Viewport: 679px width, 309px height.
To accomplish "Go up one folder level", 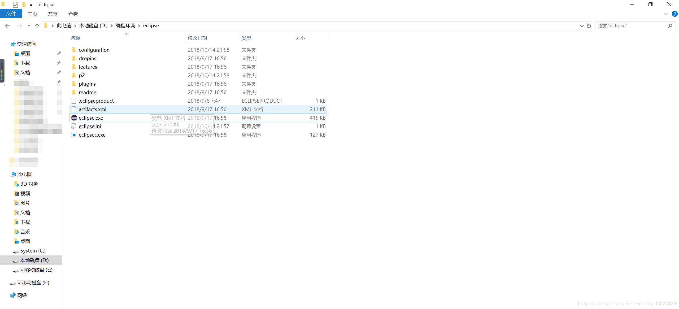I will pyautogui.click(x=37, y=26).
